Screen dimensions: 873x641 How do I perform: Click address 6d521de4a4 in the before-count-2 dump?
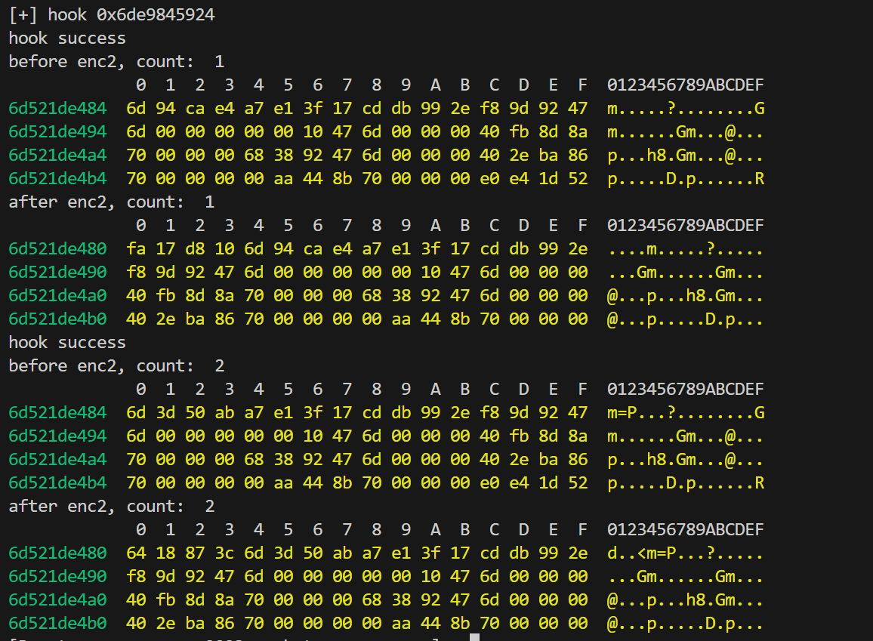[x=57, y=459]
